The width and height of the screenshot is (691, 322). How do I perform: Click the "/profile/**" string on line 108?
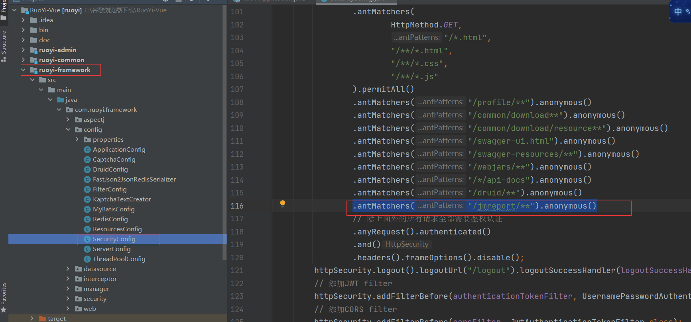tap(499, 103)
